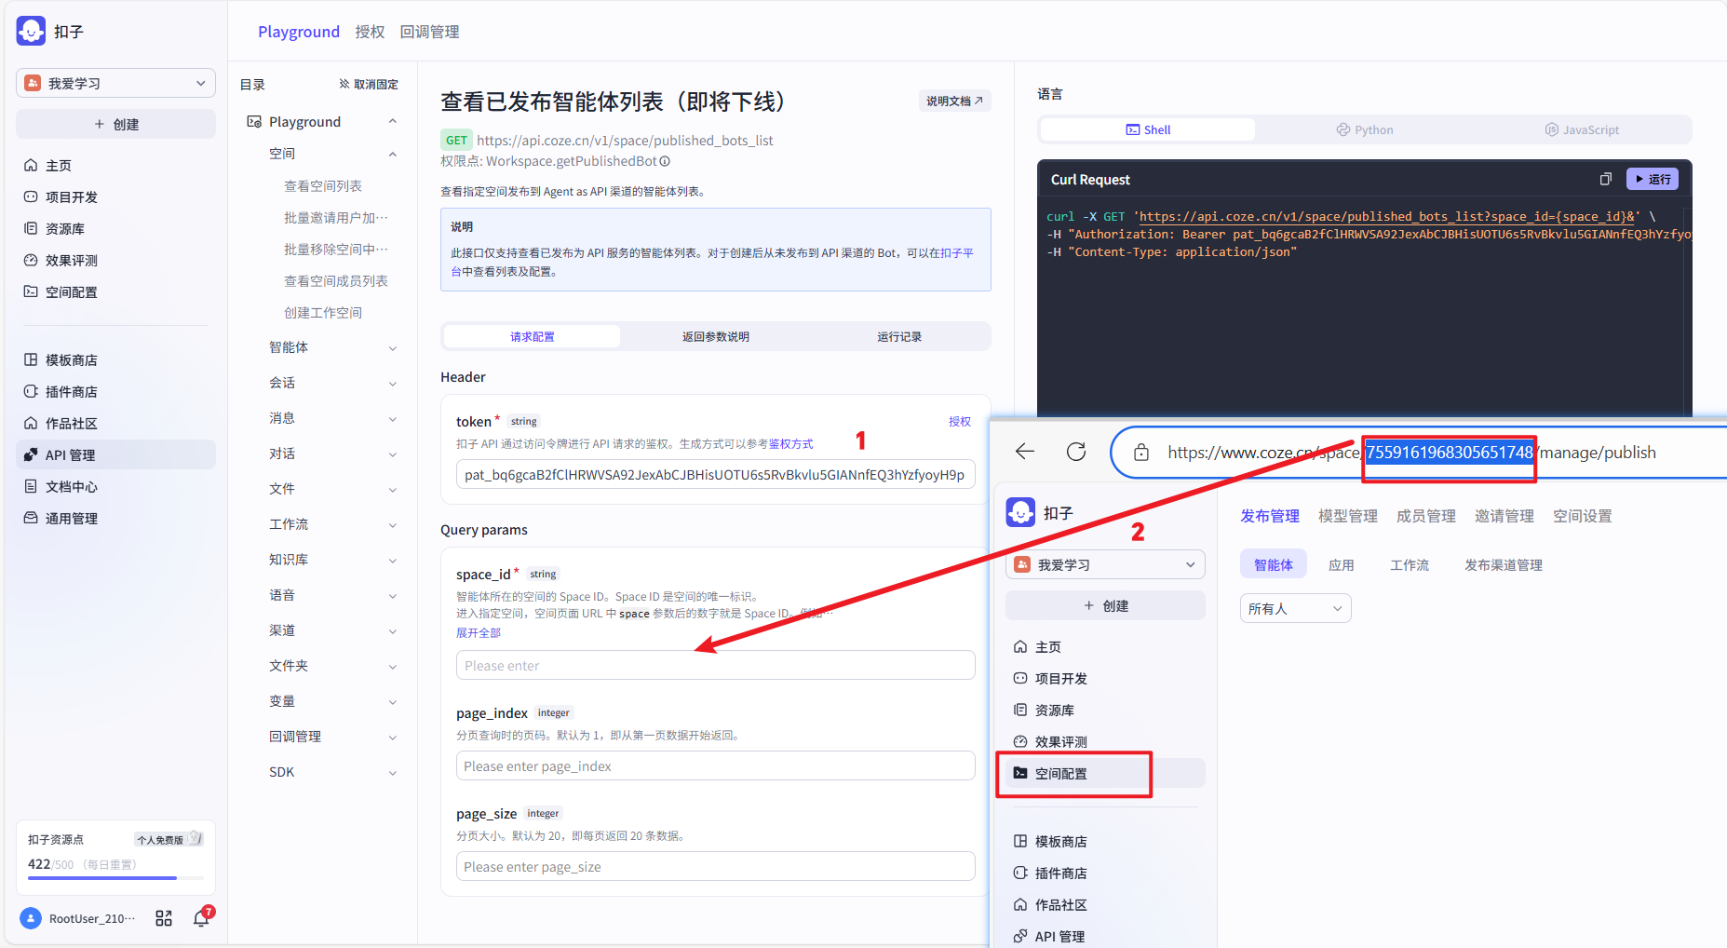Click 查看空间列表 tree item
Screen dimensions: 1727x948
(x=323, y=185)
